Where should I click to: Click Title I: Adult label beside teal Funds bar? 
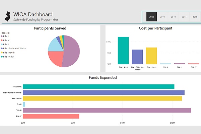(17, 87)
